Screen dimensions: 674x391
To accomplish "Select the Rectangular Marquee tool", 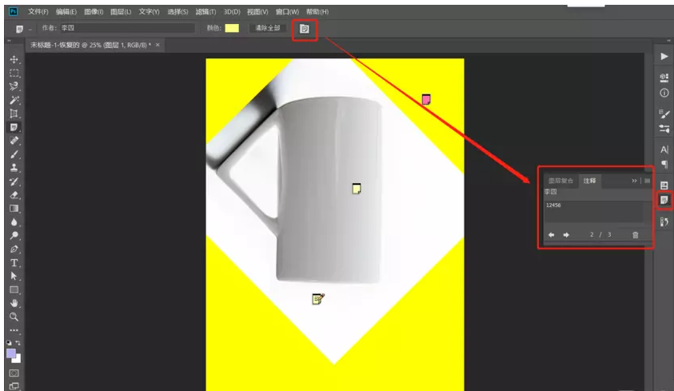I will pos(14,73).
